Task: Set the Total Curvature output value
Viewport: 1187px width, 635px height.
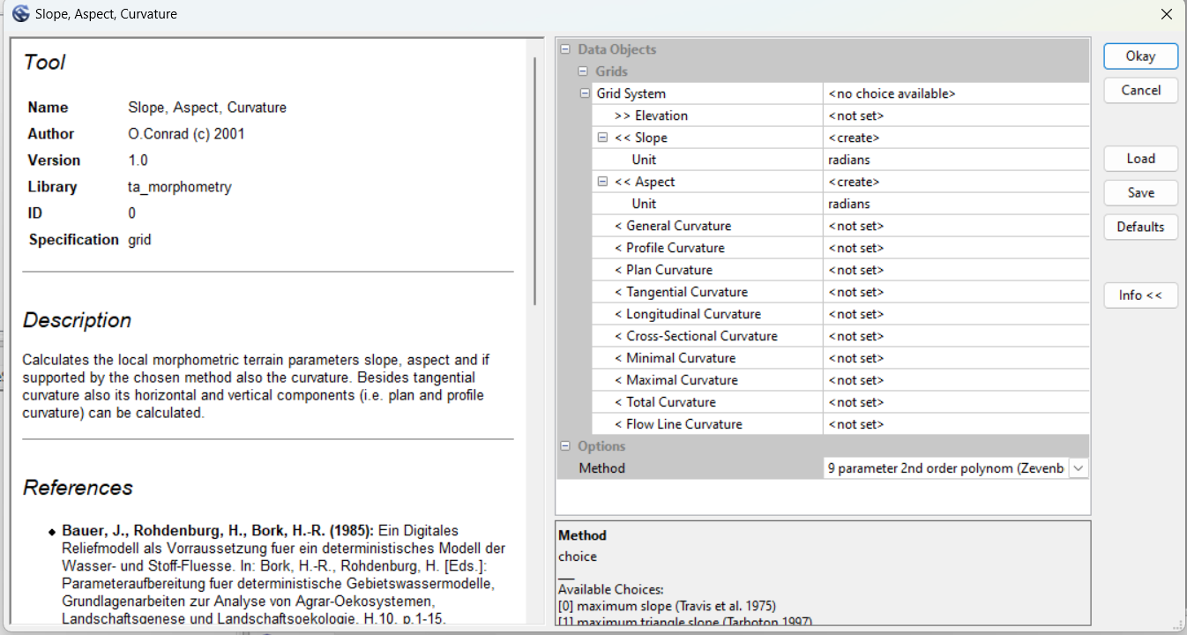Action: (956, 402)
